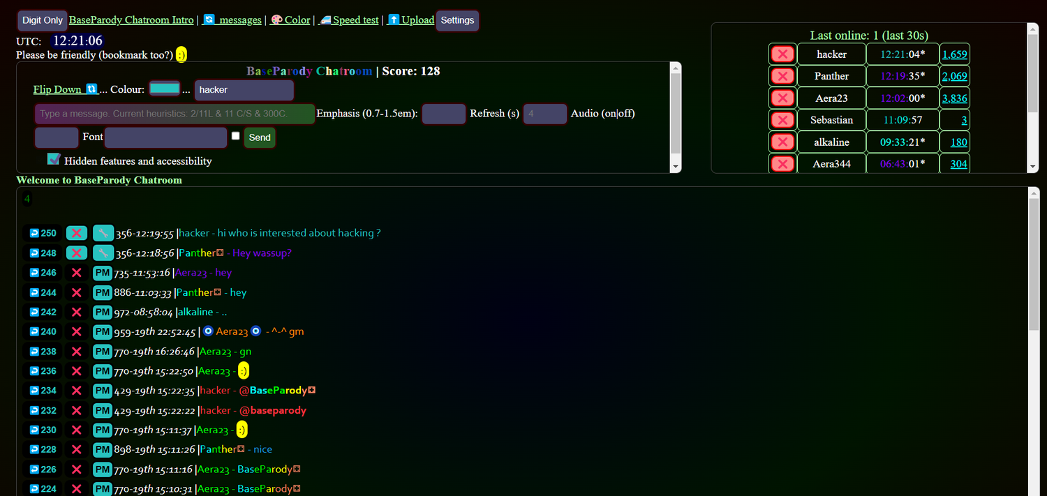Image resolution: width=1047 pixels, height=496 pixels.
Task: Open the BaseParody Chatroom Intro page
Action: point(131,20)
